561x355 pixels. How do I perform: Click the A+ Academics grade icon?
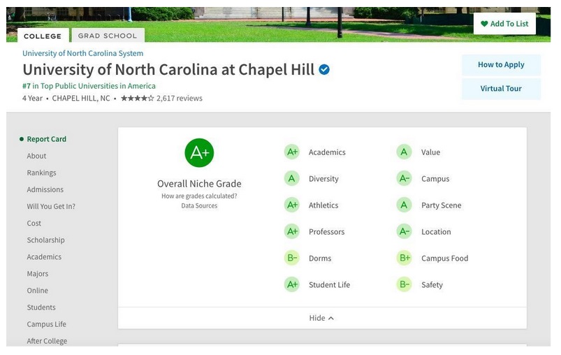[x=291, y=152]
